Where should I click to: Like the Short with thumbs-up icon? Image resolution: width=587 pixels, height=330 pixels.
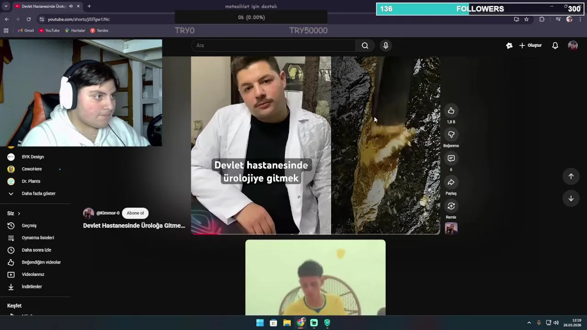click(451, 110)
